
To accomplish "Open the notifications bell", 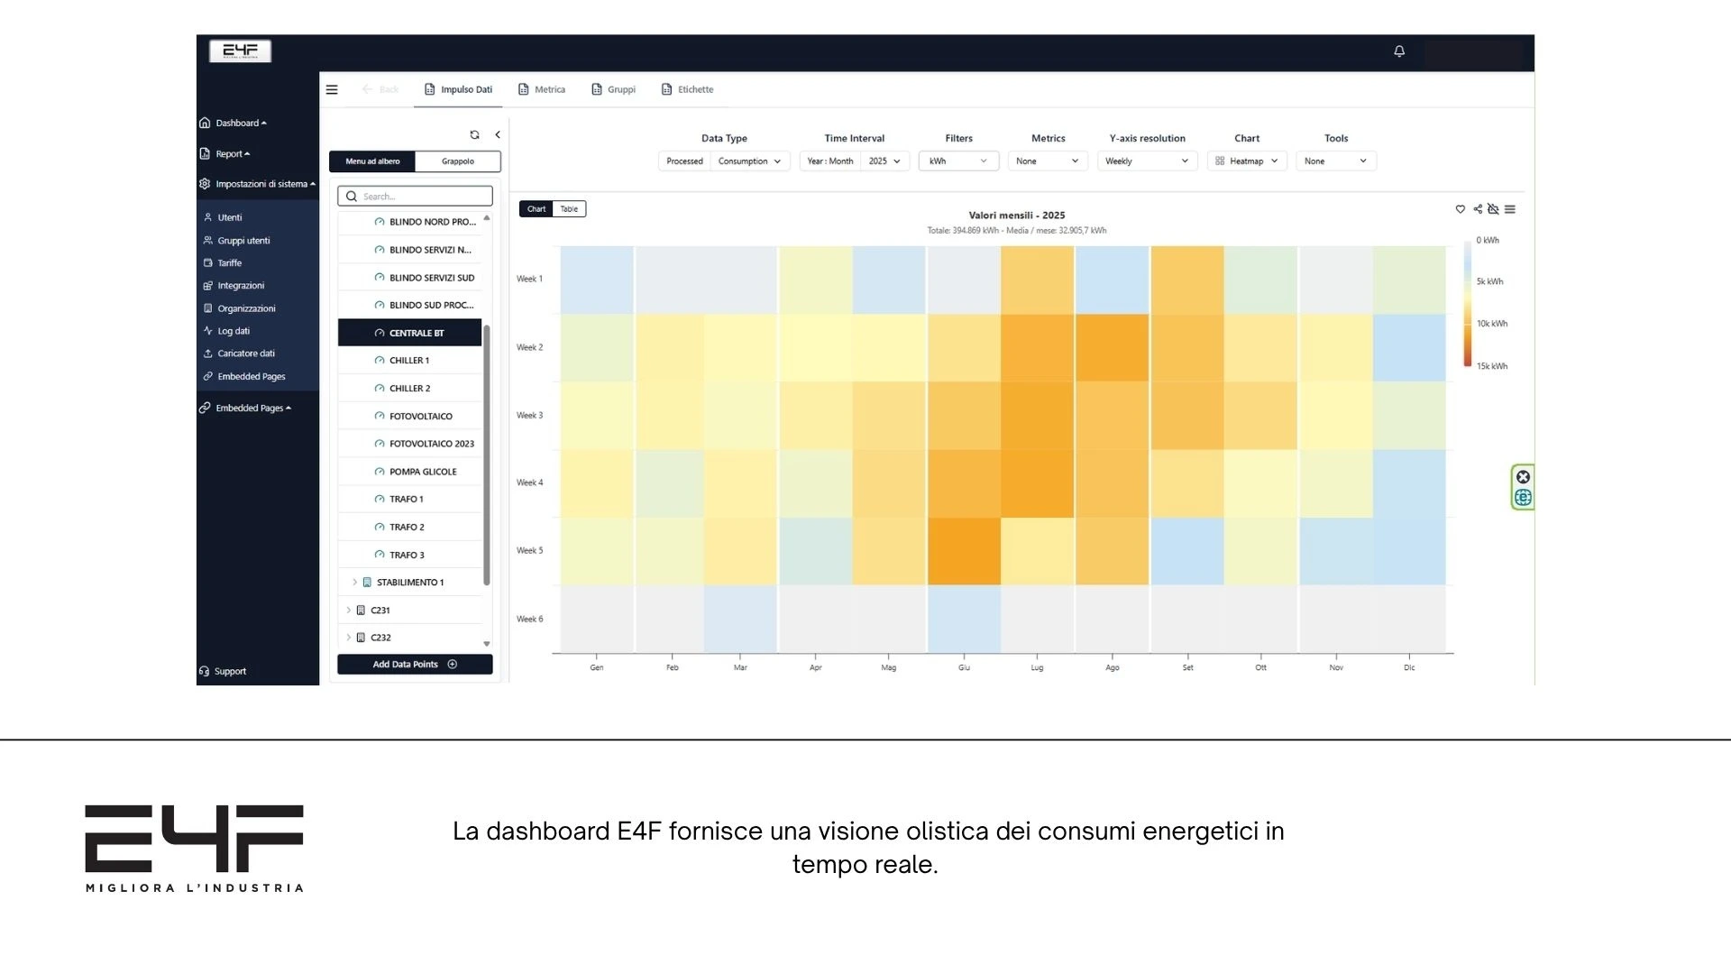I will pos(1399,51).
